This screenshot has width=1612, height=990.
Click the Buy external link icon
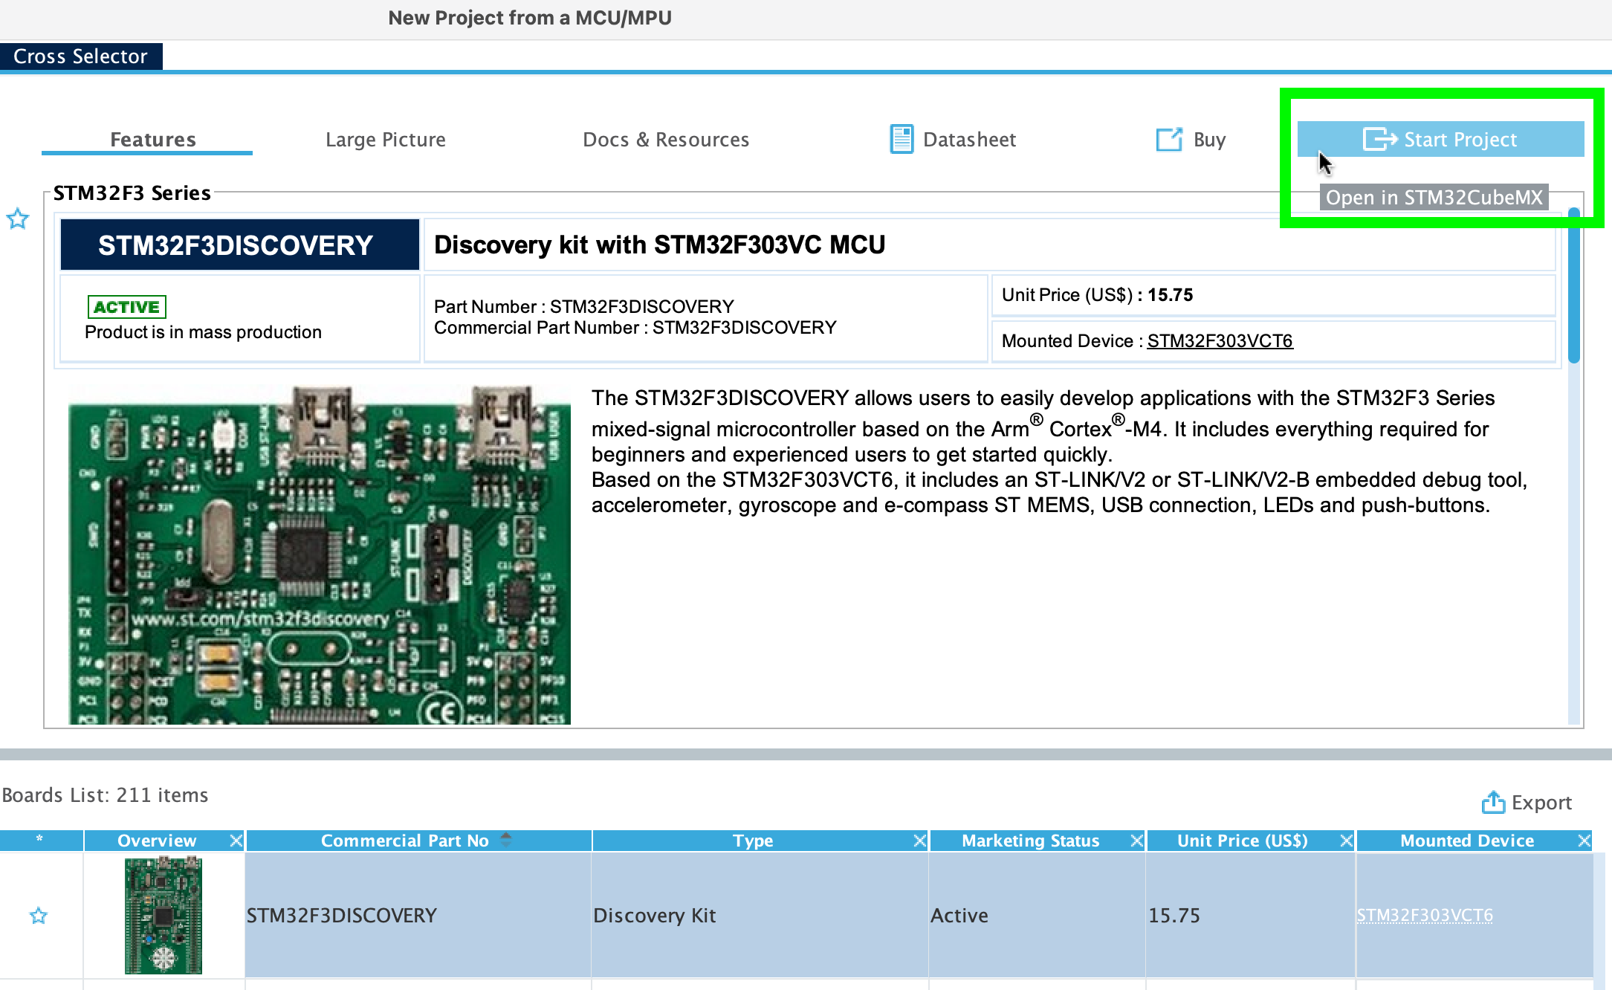[x=1169, y=139]
